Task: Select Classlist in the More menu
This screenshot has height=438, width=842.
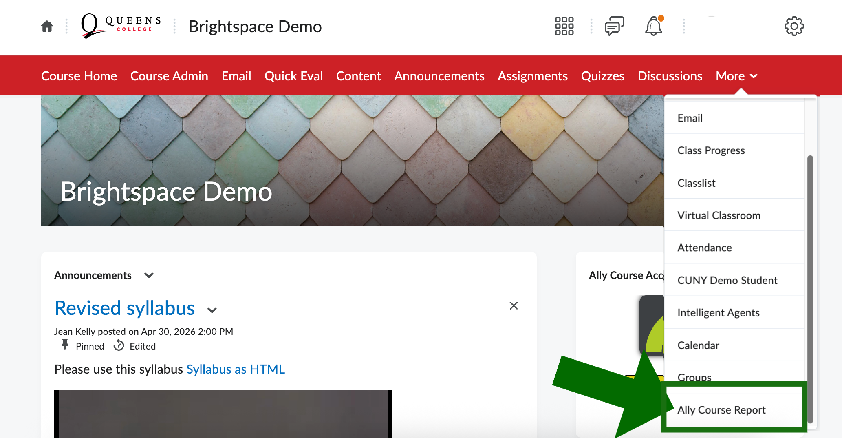Action: click(734, 183)
